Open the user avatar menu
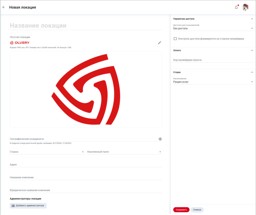 [x=245, y=7]
